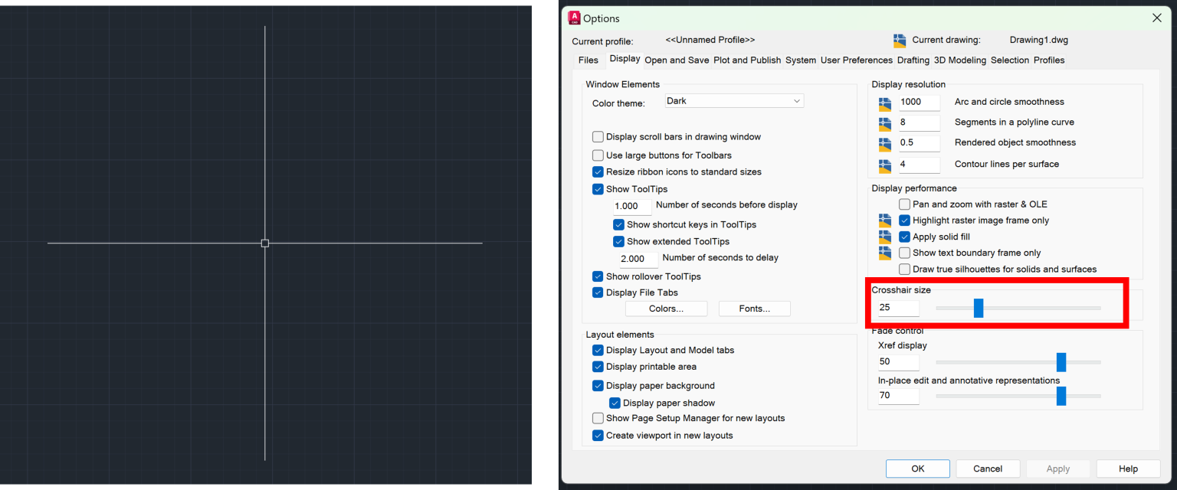Image resolution: width=1177 pixels, height=490 pixels.
Task: Click the Apply button
Action: pyautogui.click(x=1057, y=468)
